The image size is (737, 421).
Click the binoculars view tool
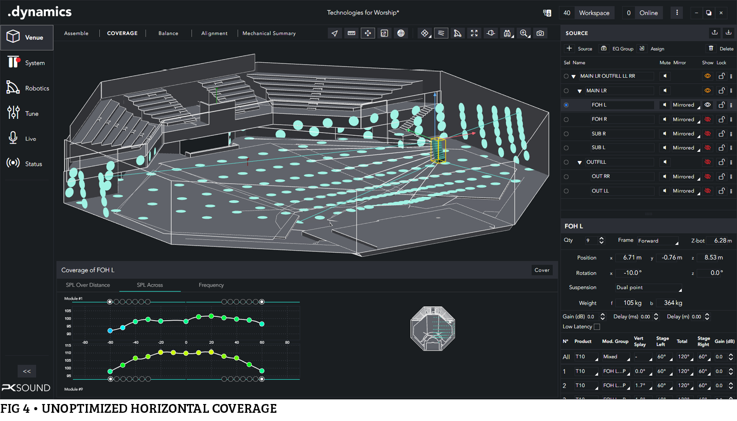pyautogui.click(x=507, y=33)
